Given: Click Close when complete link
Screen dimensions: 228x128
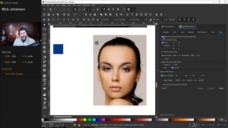Looking at the screenshot, I should click(14, 74).
